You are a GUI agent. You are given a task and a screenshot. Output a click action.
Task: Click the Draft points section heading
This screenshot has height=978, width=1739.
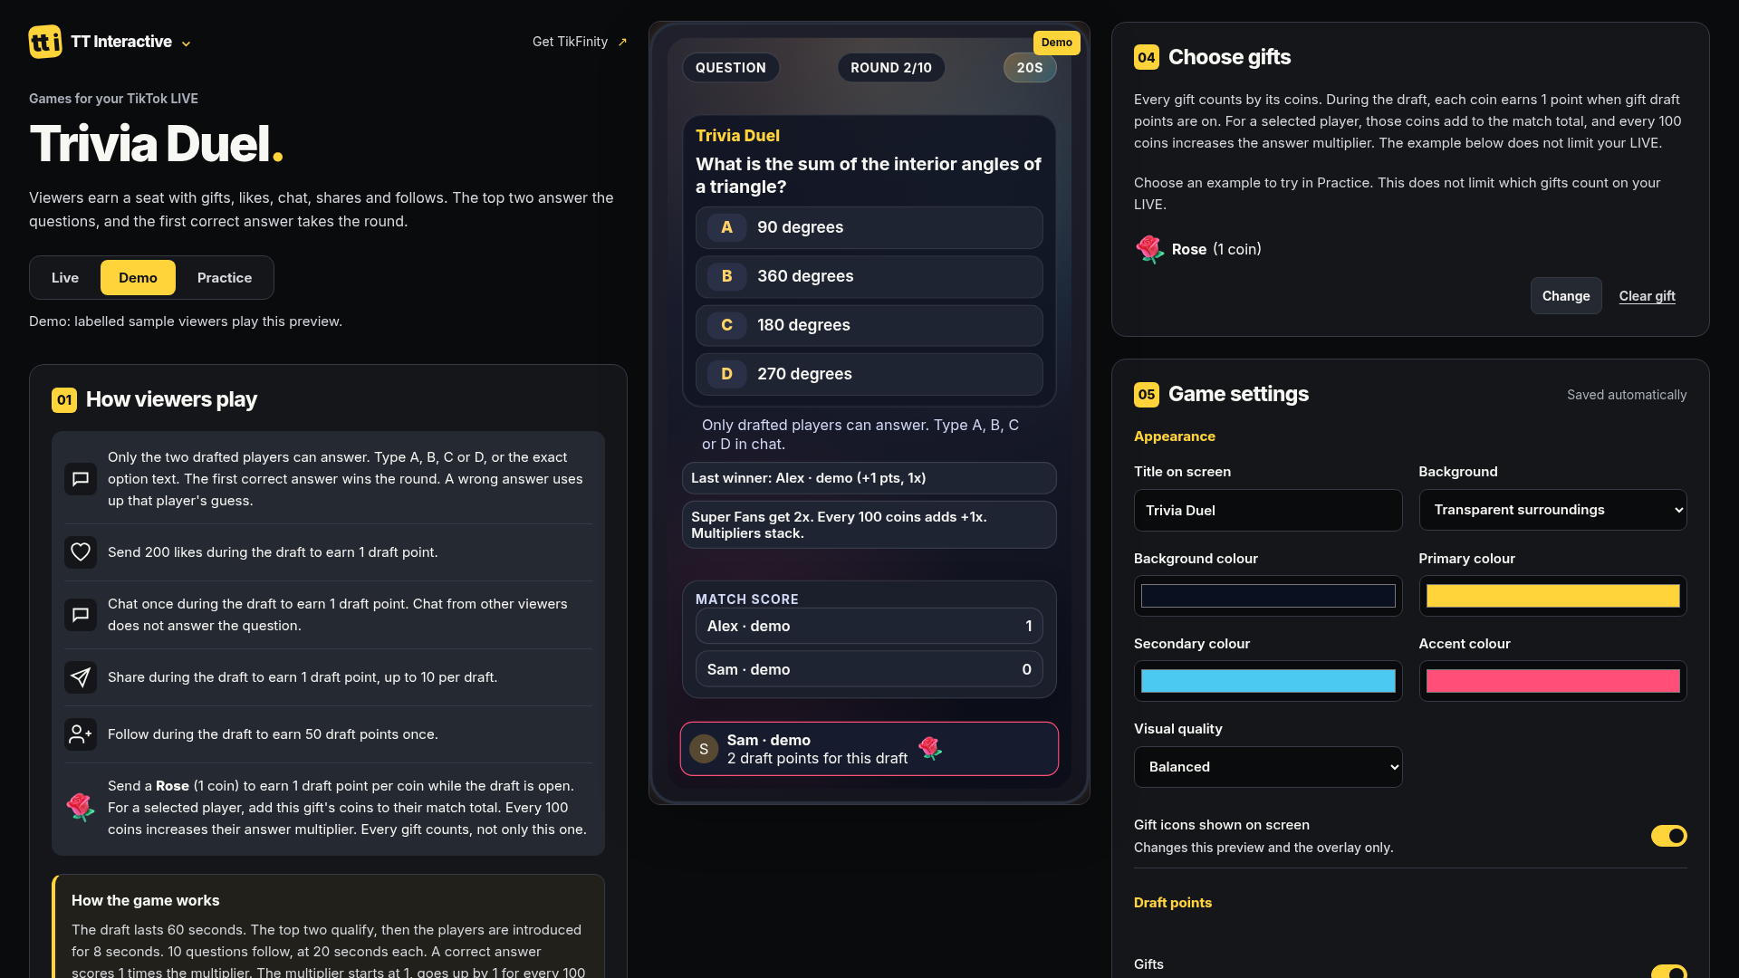(1172, 903)
